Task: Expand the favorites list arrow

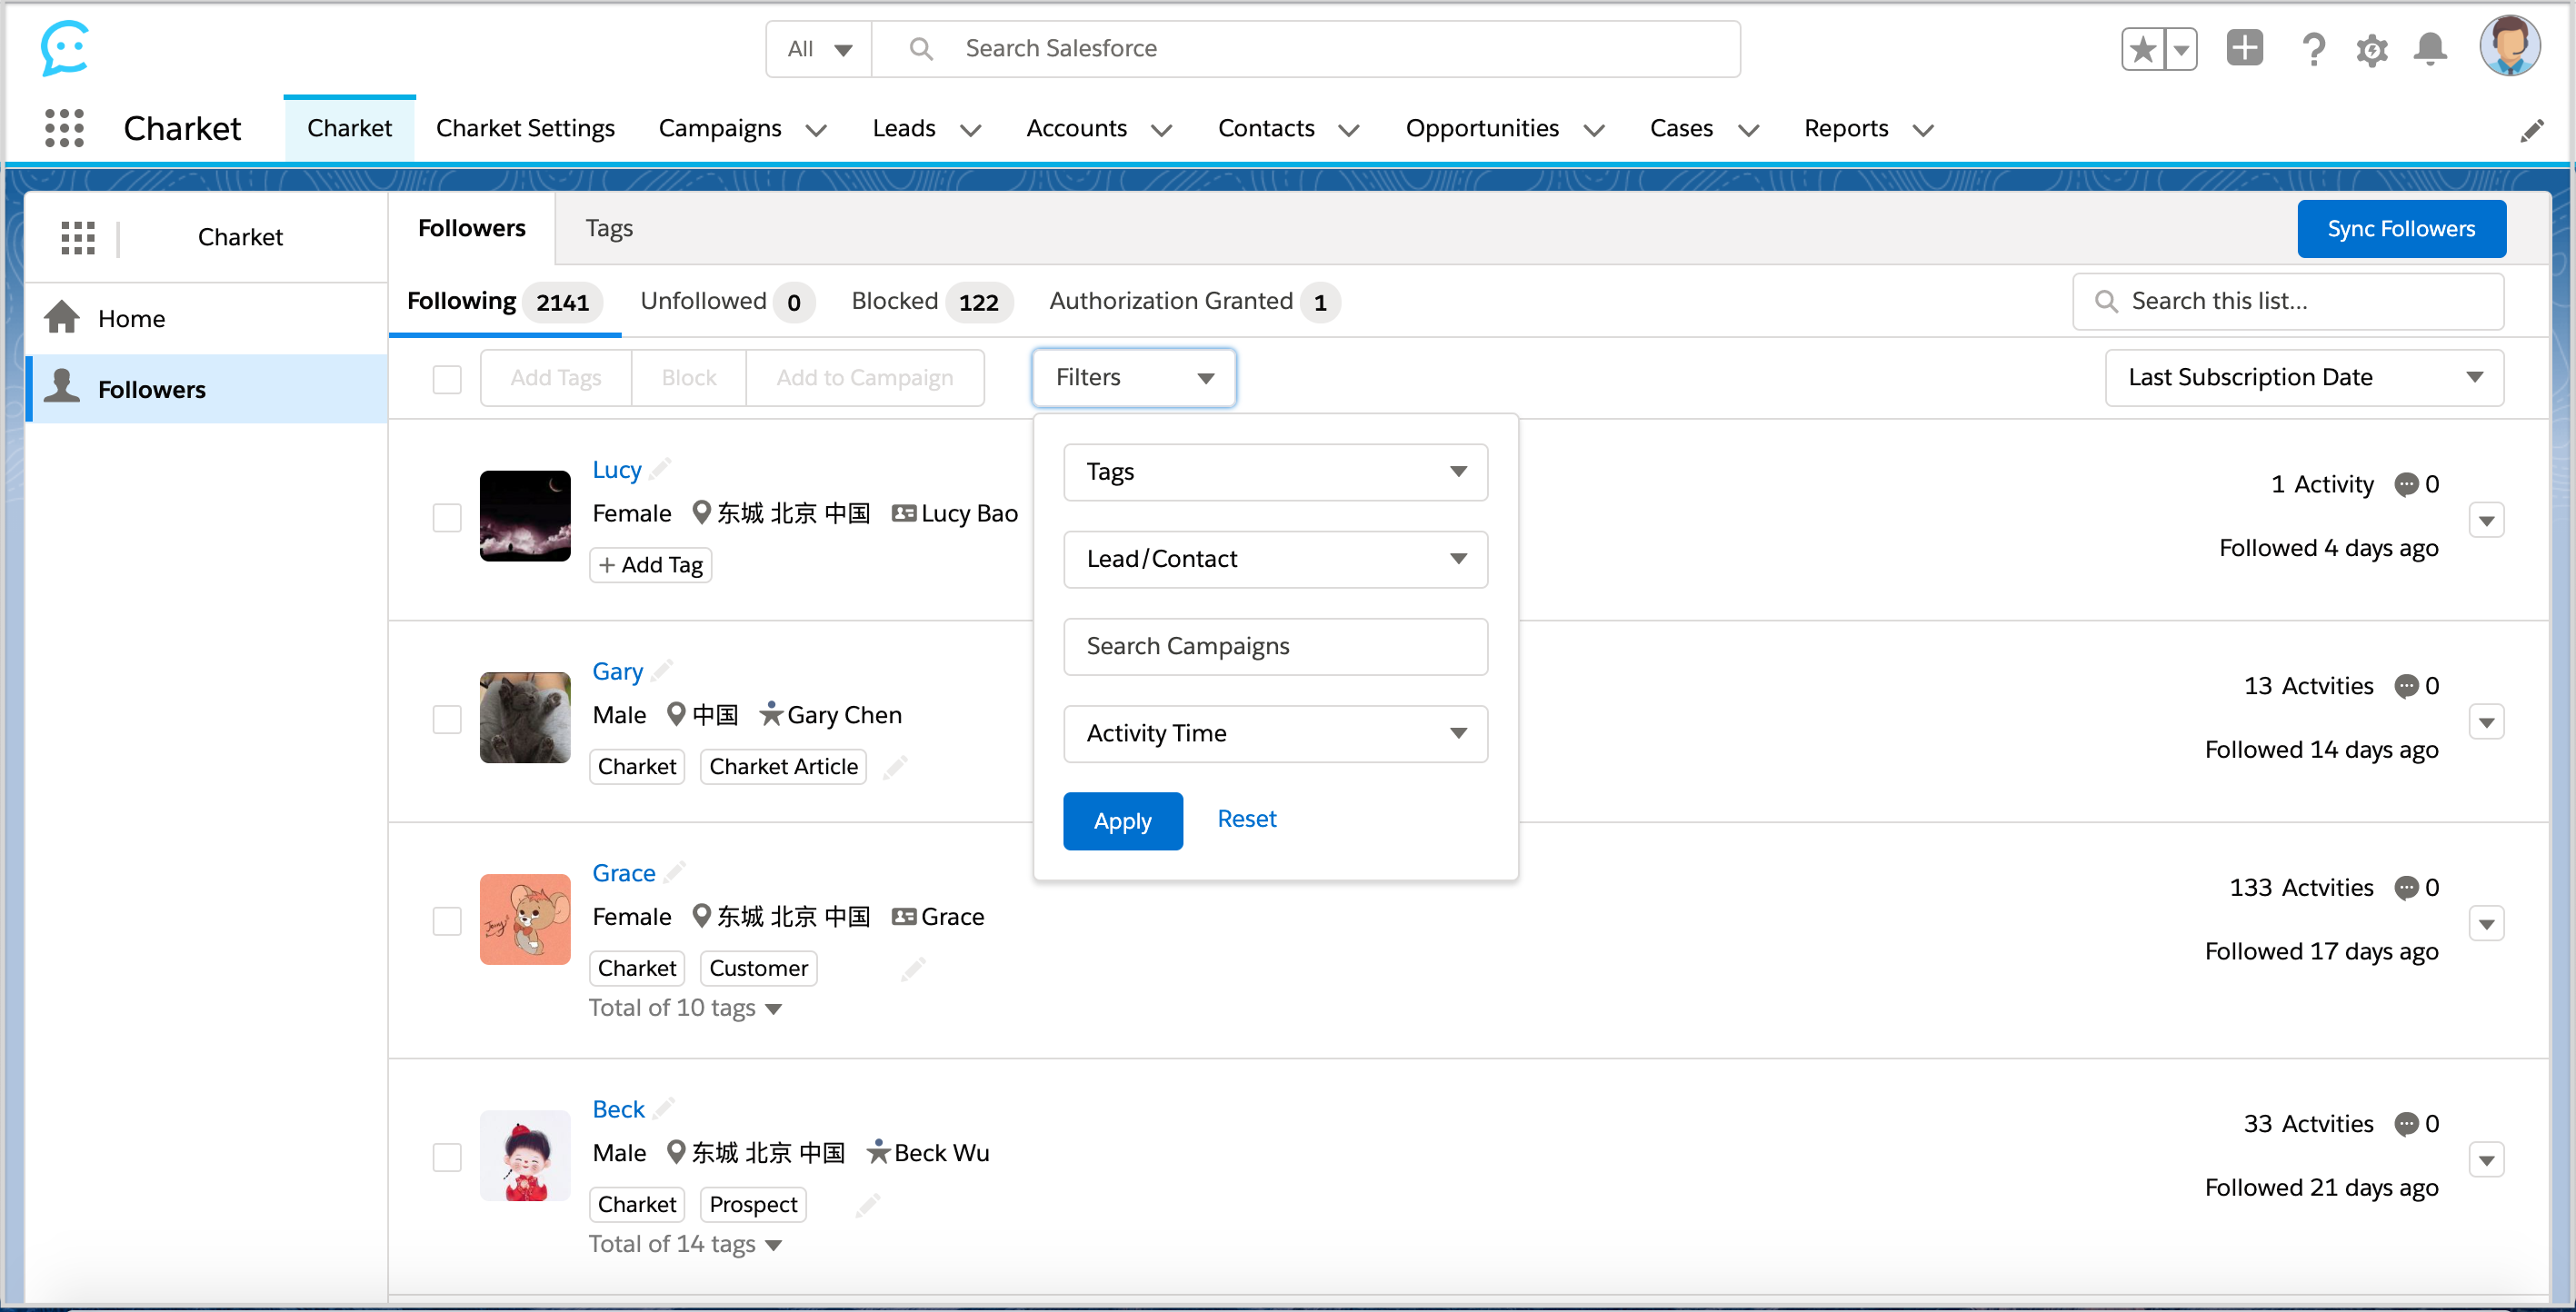Action: pyautogui.click(x=2181, y=49)
